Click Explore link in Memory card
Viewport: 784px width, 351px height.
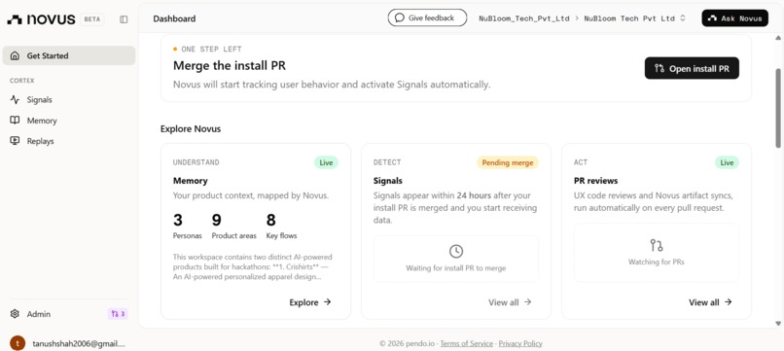pyautogui.click(x=310, y=302)
